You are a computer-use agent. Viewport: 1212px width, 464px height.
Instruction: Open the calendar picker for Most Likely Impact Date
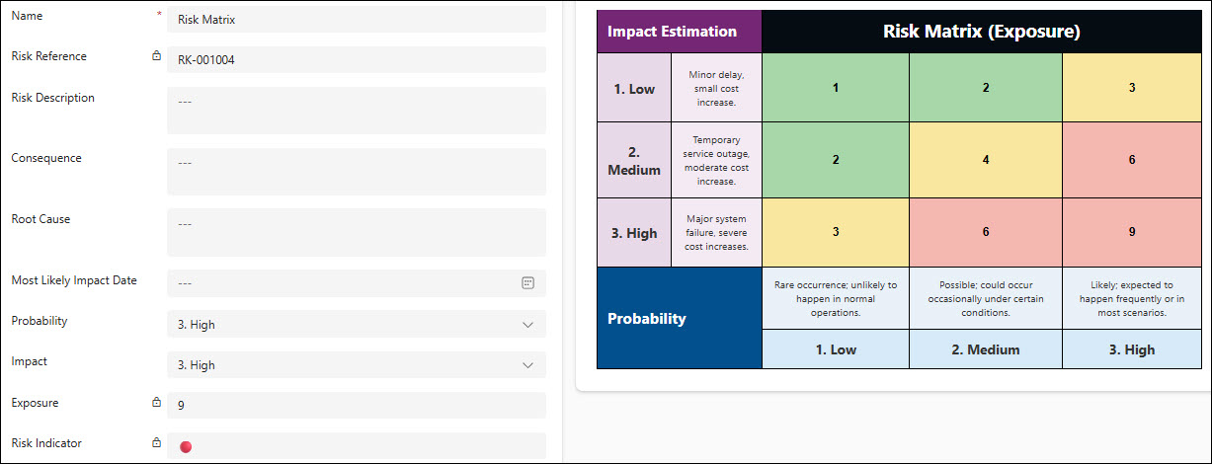[527, 282]
